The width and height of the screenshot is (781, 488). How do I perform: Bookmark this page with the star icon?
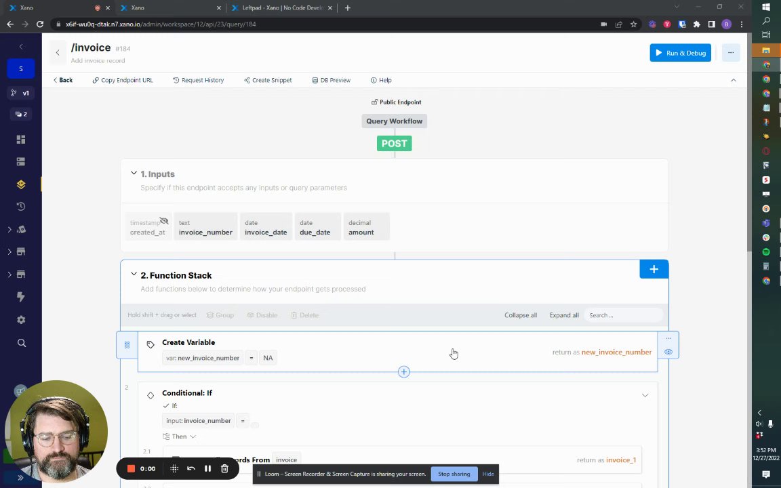pyautogui.click(x=634, y=24)
